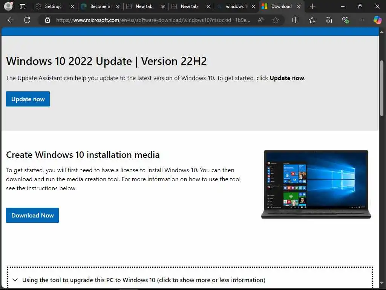Image resolution: width=386 pixels, height=290 pixels.
Task: Expand 'Using the tool to upgrade this PC'
Action: 190,280
